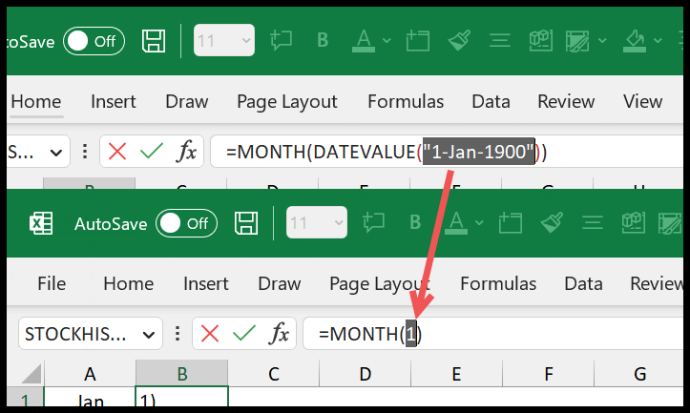Confirm formula with green check, DATEVALUE window

(152, 152)
